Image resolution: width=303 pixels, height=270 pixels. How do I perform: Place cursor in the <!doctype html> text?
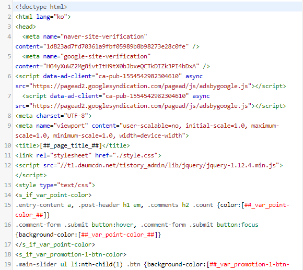pyautogui.click(x=41, y=7)
